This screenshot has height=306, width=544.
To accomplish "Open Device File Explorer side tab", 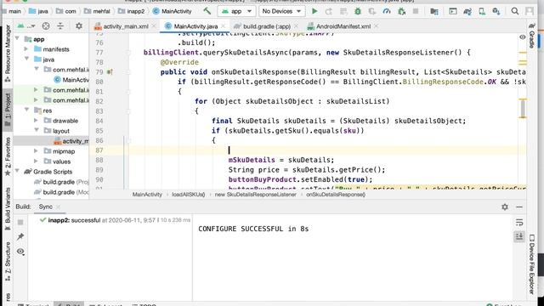I will (532, 264).
